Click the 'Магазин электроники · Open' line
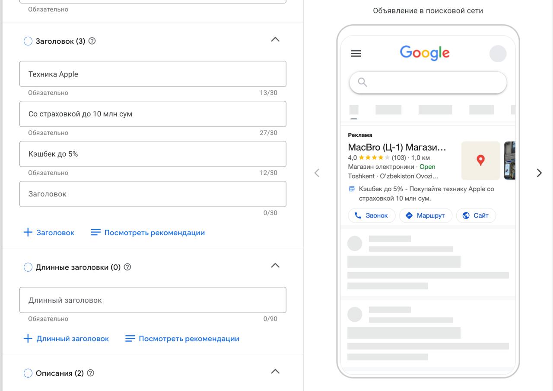This screenshot has width=553, height=391. [391, 167]
